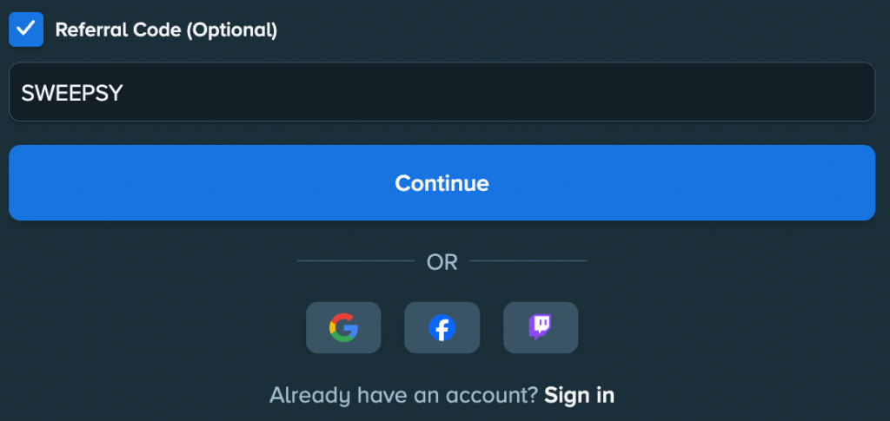Continue with the purple Twitch icon

point(541,327)
